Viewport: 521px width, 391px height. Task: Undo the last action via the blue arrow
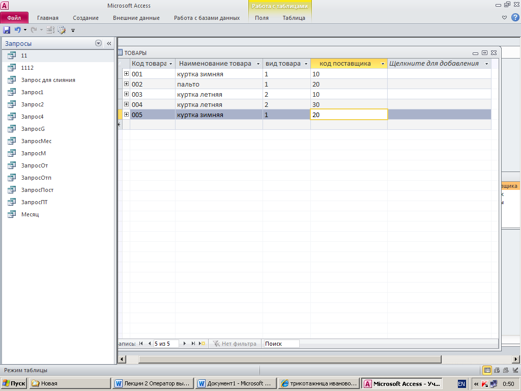(x=17, y=30)
